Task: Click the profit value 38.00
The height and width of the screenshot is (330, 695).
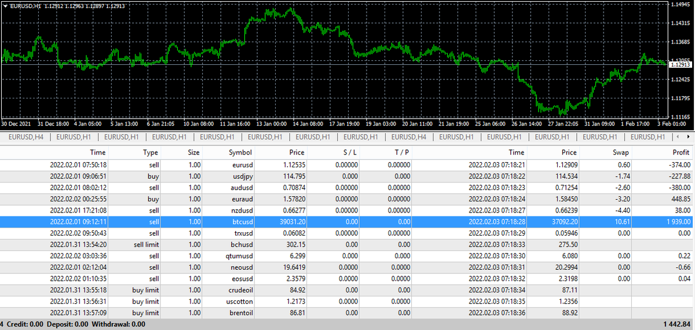Action: pyautogui.click(x=682, y=210)
